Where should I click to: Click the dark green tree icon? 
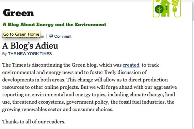[159, 9]
